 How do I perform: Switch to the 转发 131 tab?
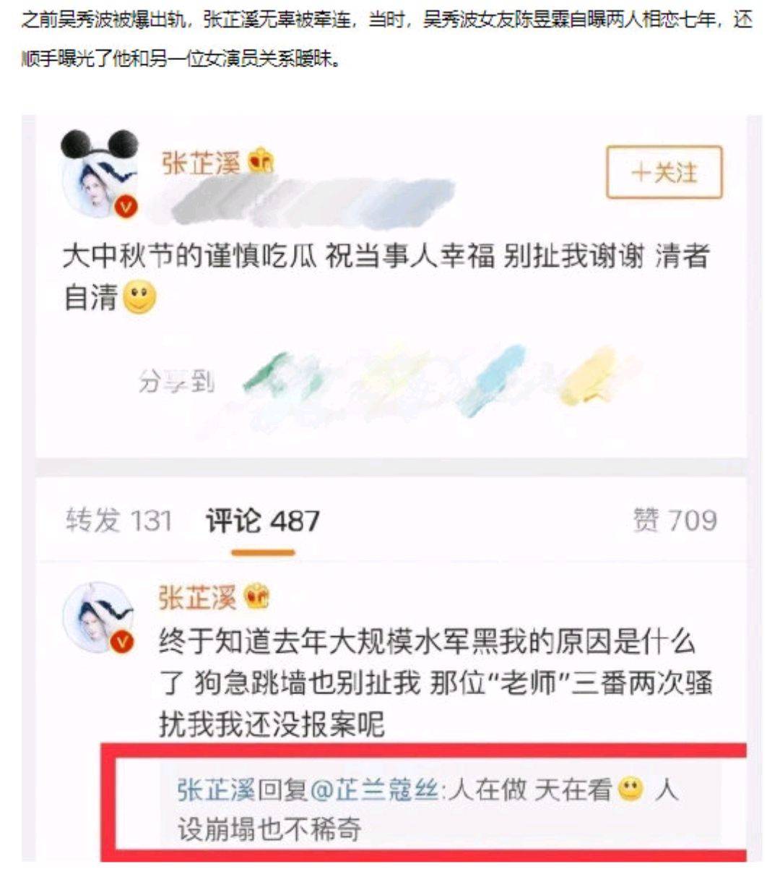[x=119, y=521]
